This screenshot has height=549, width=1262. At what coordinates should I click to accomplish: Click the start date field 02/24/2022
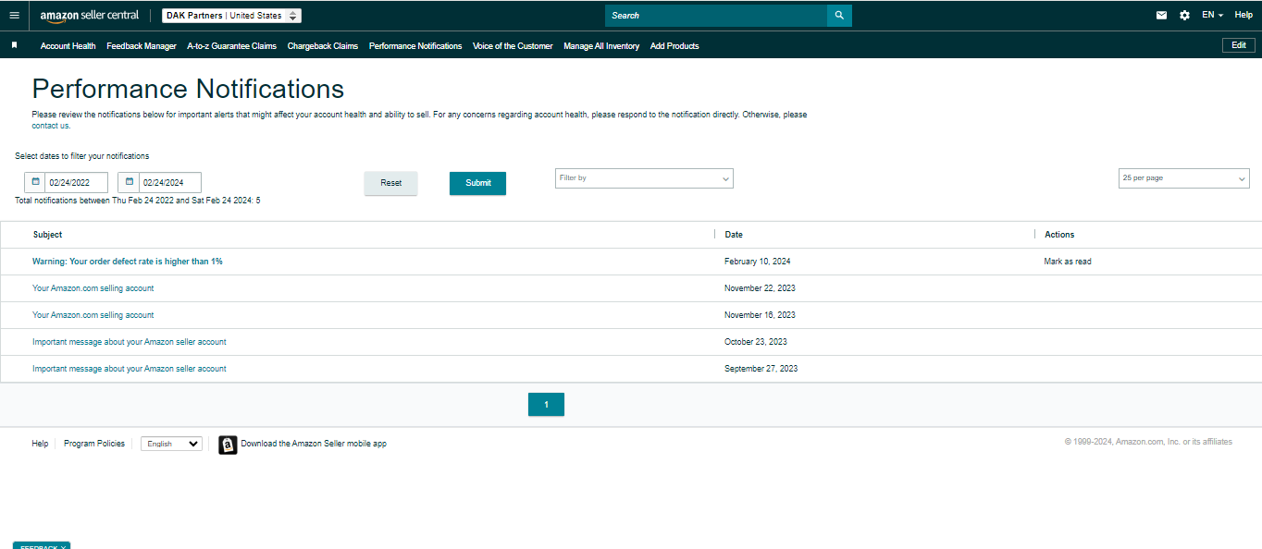76,183
